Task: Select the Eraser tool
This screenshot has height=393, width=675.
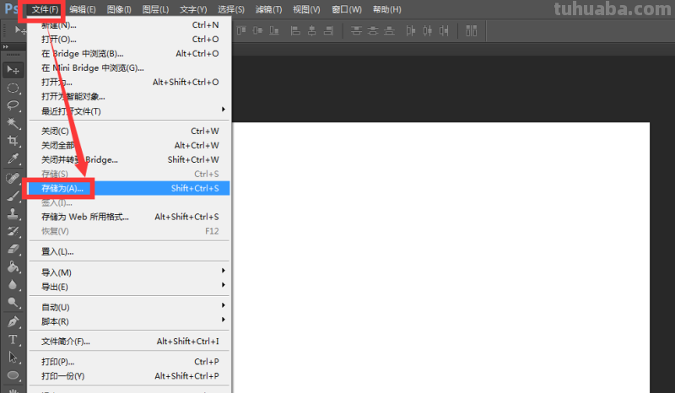Action: (x=13, y=249)
